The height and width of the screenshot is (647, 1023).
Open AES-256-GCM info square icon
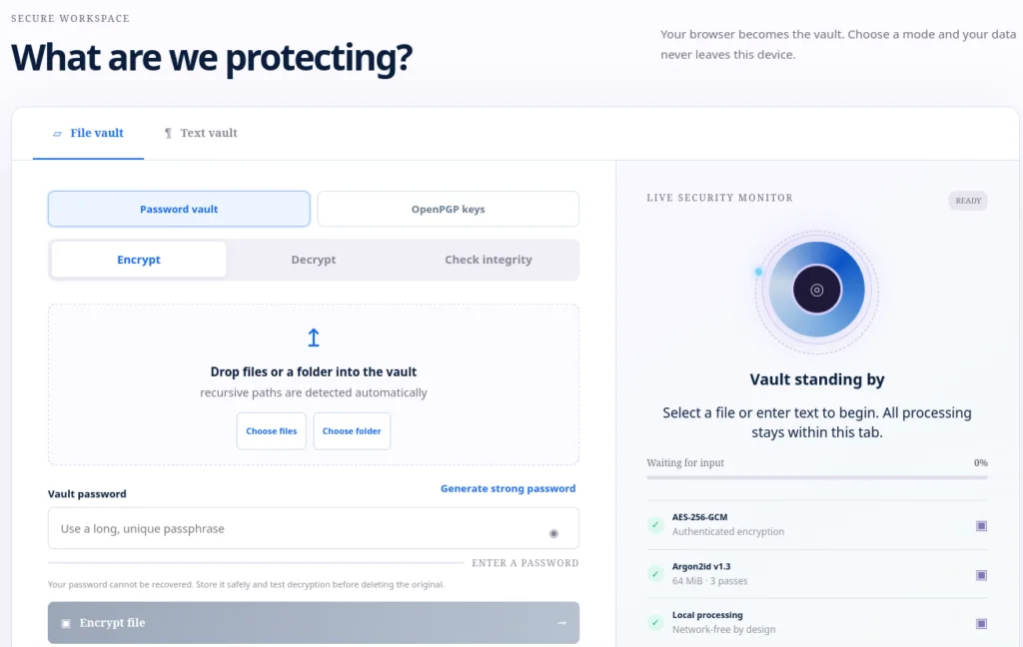tap(981, 525)
